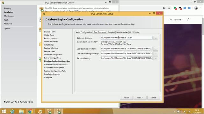Browse for the Data root directory
204x114 pixels.
(x=156, y=38)
